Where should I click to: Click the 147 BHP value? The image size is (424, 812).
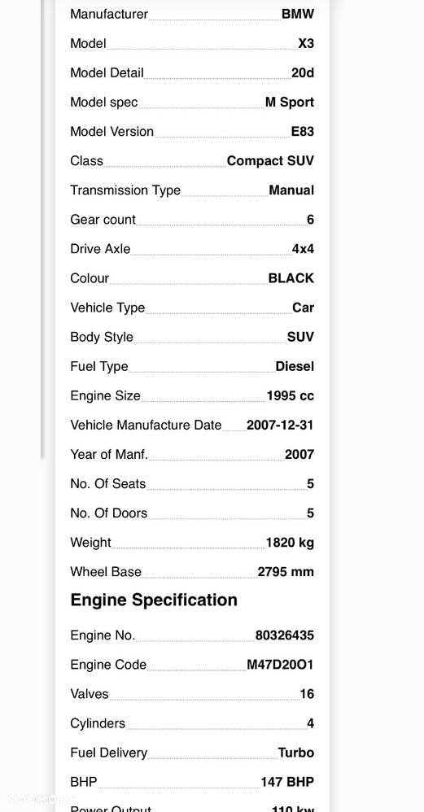(287, 782)
